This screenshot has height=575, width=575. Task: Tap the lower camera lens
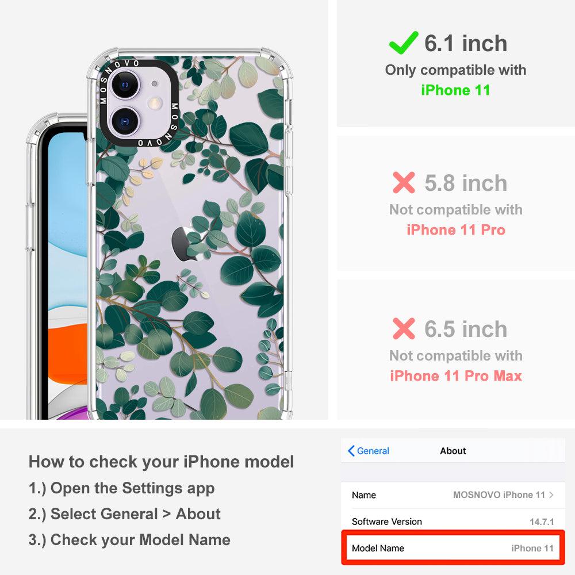click(x=125, y=121)
